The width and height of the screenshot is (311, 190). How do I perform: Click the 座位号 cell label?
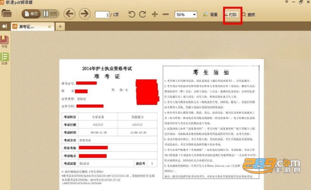point(140,164)
